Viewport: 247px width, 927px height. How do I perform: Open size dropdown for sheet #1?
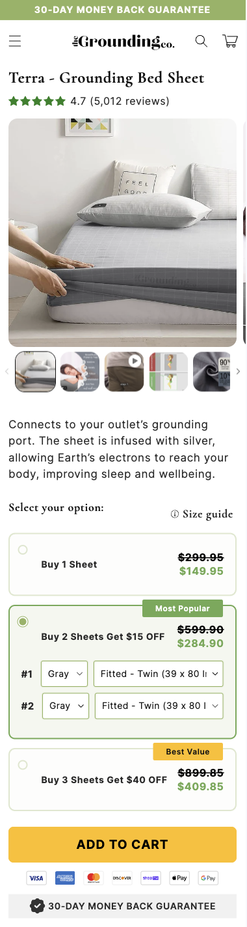pyautogui.click(x=159, y=674)
